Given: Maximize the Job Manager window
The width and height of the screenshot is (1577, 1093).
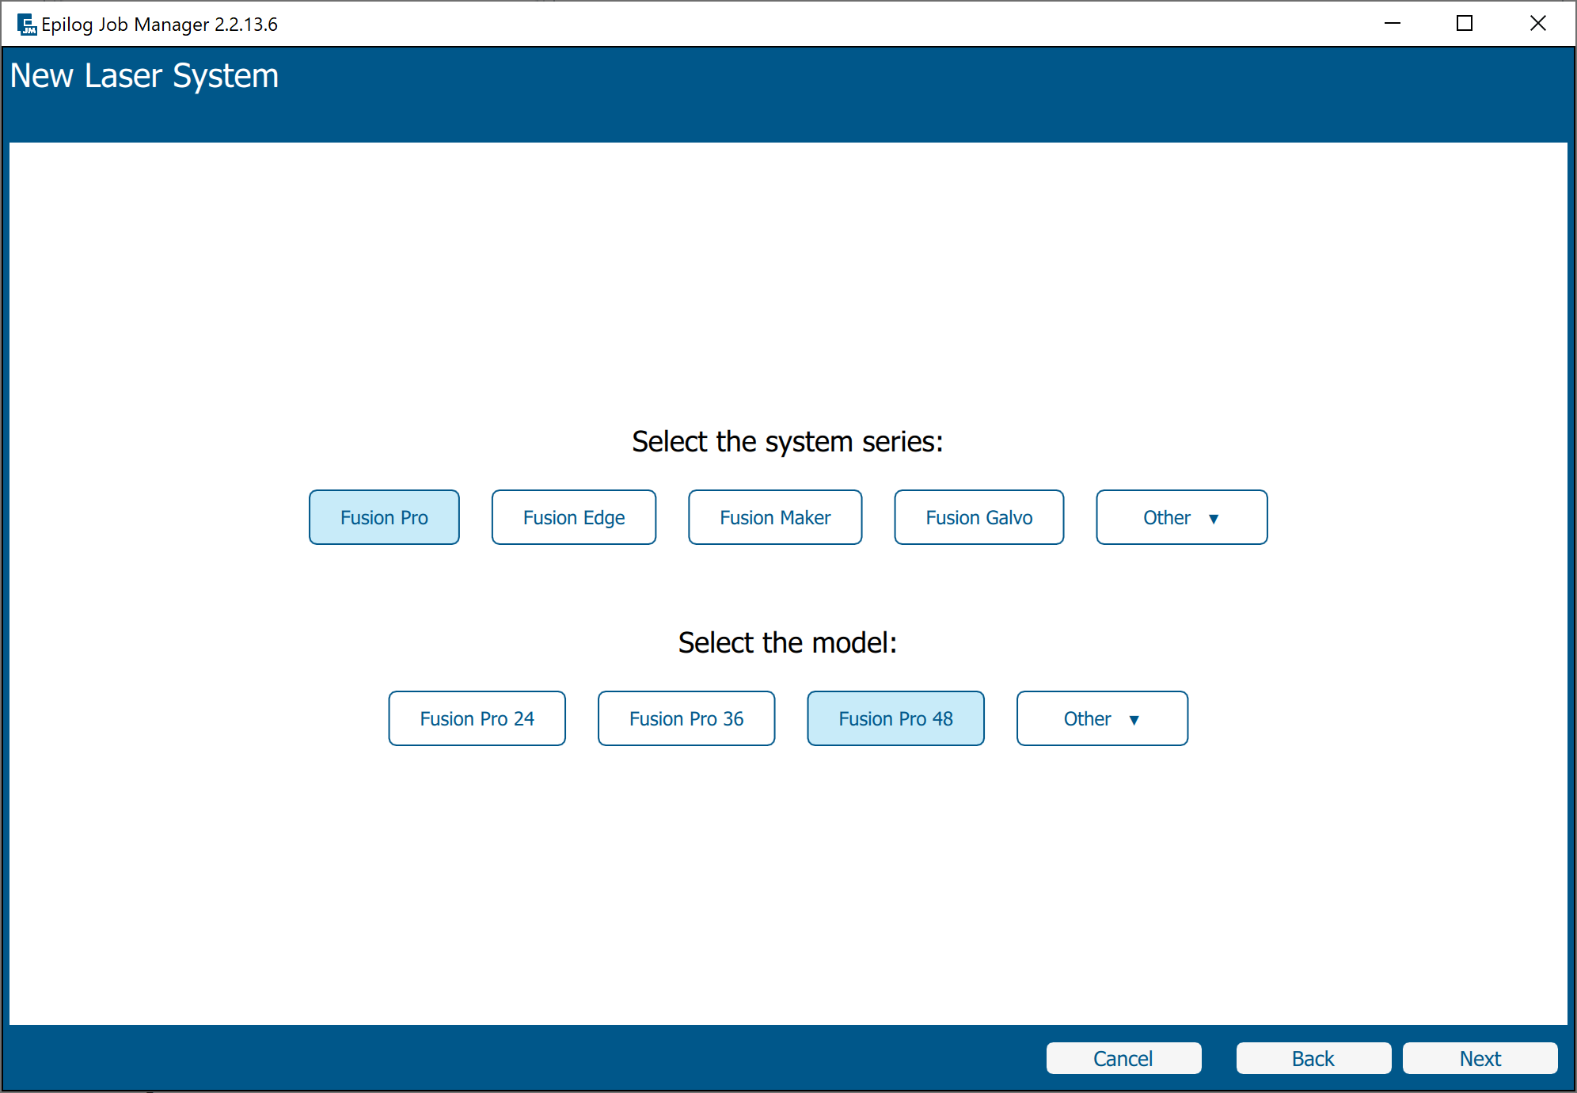Looking at the screenshot, I should pos(1465,24).
